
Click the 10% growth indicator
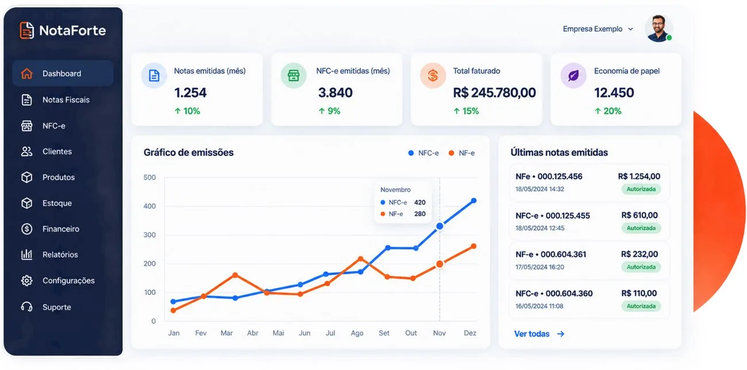click(187, 111)
